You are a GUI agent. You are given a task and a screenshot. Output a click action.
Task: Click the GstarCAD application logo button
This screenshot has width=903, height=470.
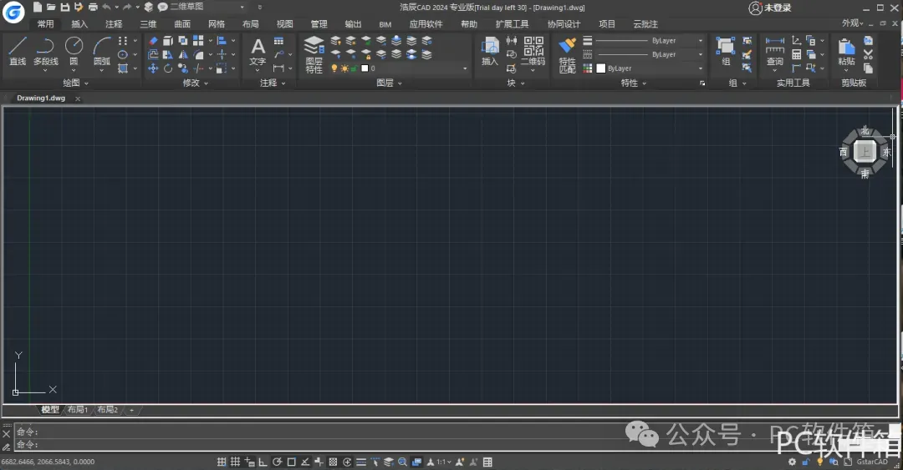point(13,12)
